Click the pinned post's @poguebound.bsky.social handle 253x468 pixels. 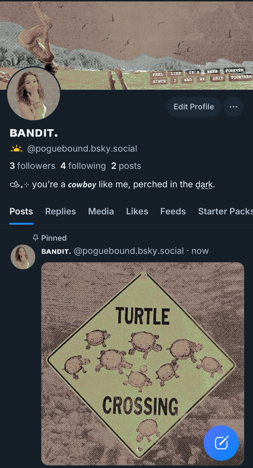[x=129, y=251]
